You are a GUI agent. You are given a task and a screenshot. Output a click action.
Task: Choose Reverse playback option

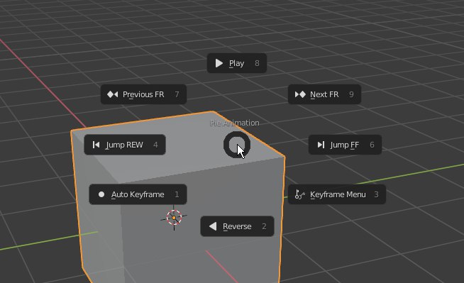point(238,226)
